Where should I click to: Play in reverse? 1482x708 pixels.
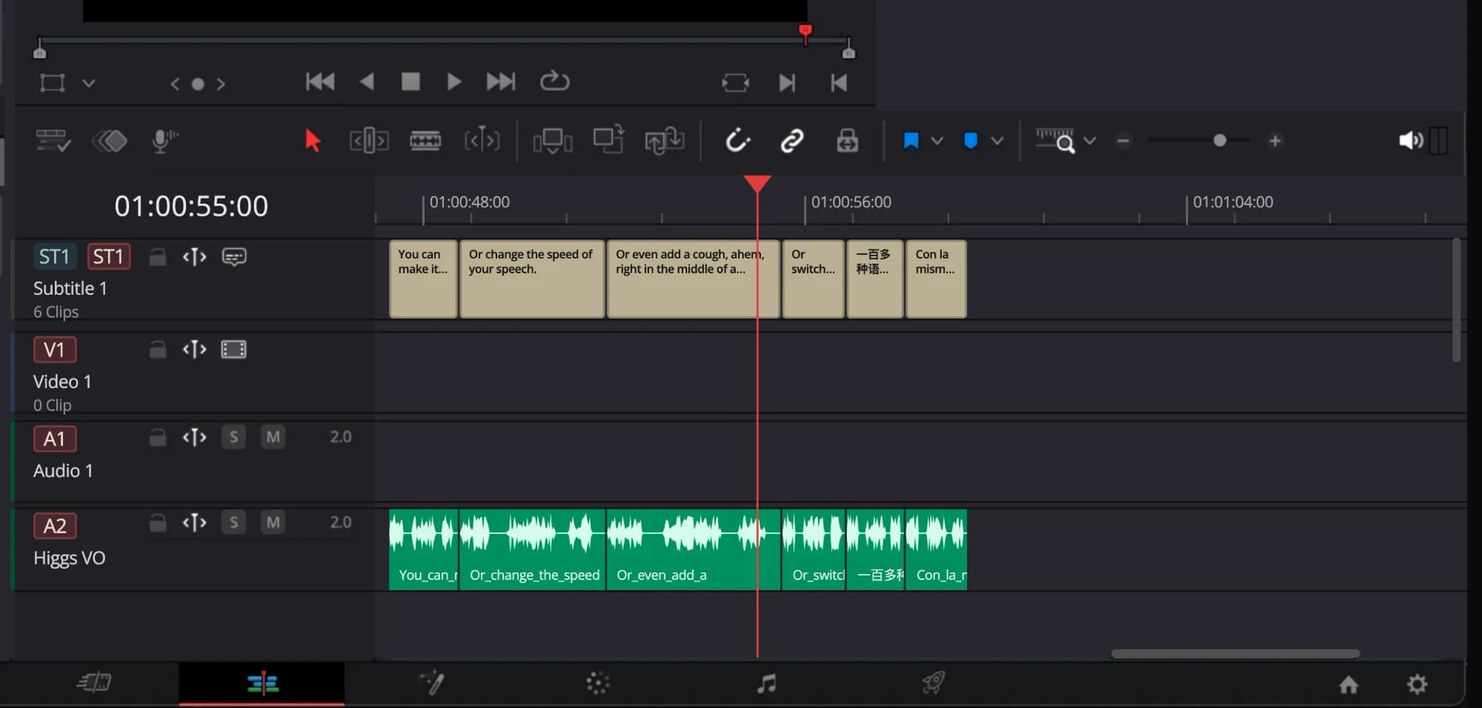coord(366,81)
